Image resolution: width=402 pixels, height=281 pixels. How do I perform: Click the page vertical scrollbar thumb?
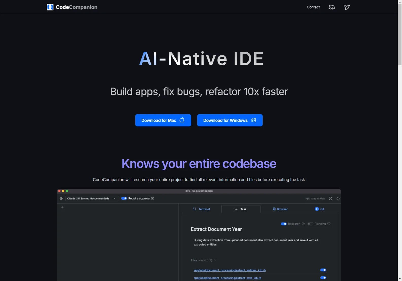400,35
